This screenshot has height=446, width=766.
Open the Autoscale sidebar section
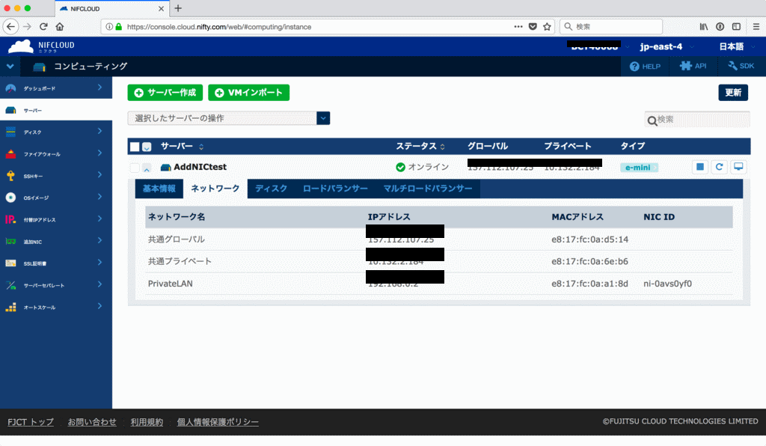point(55,308)
